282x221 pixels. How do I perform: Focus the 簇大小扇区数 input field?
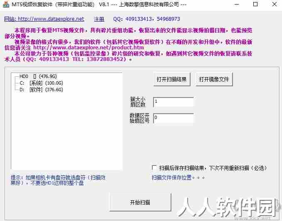tap(173, 102)
